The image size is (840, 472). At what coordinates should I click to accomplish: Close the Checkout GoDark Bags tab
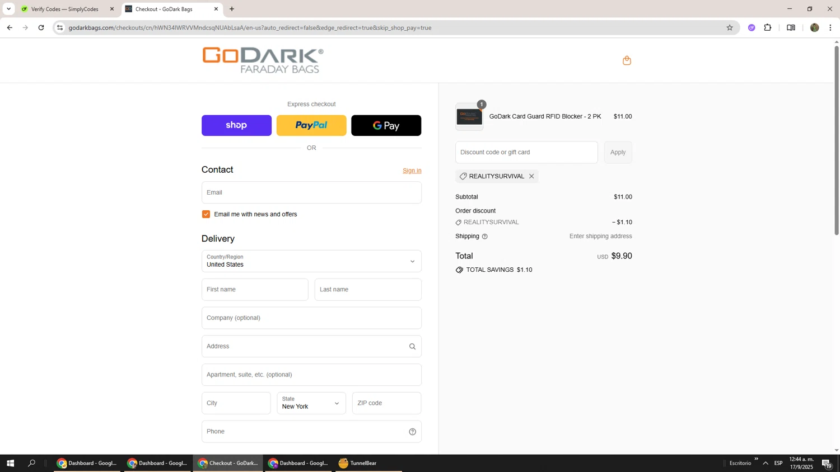[216, 9]
